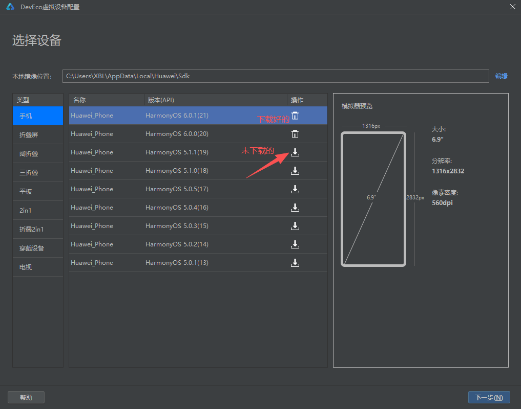Click the 下一步(N) button
This screenshot has width=521, height=409.
[x=489, y=397]
